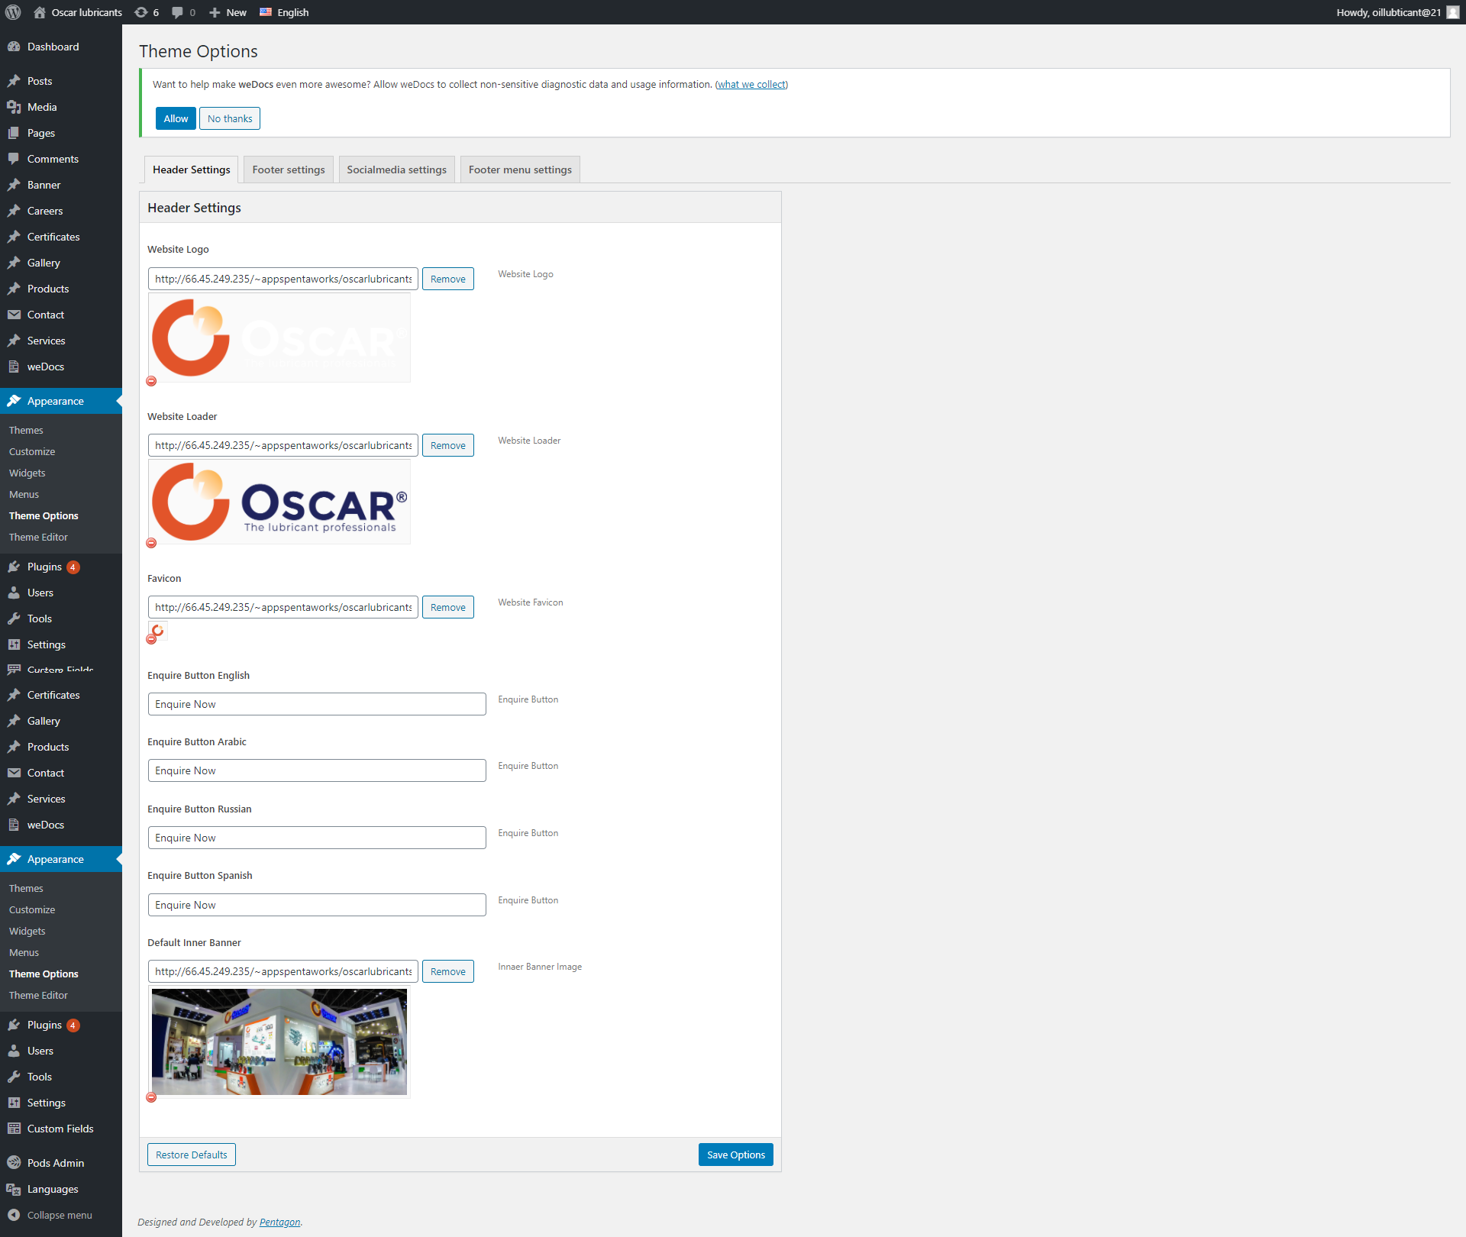Open the Languages translate icon
Screen dimensions: 1466x1237
coord(14,1189)
